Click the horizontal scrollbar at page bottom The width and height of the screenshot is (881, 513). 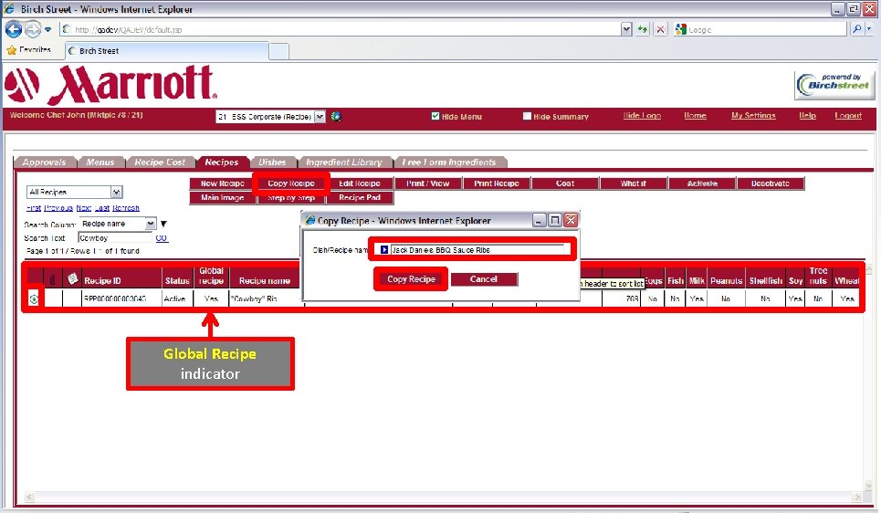[x=444, y=497]
